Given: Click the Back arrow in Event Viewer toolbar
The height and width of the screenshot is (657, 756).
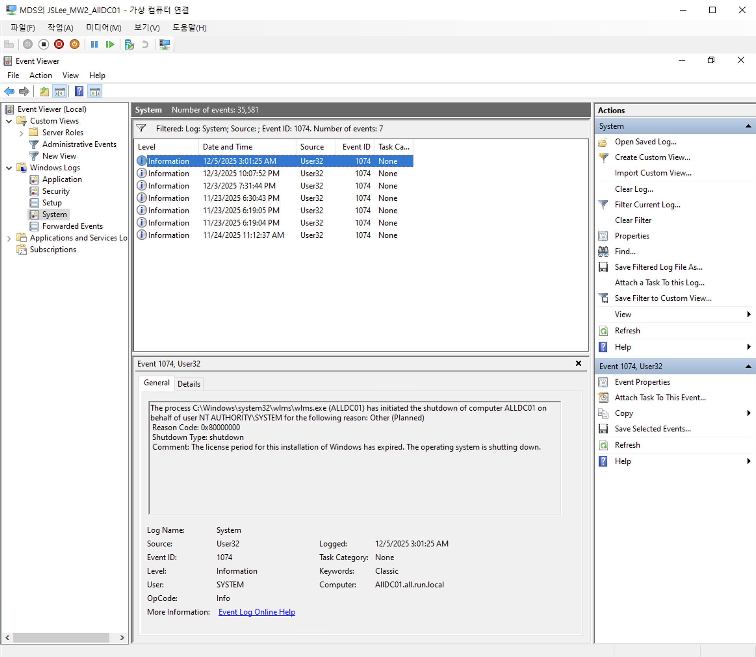Looking at the screenshot, I should [9, 91].
